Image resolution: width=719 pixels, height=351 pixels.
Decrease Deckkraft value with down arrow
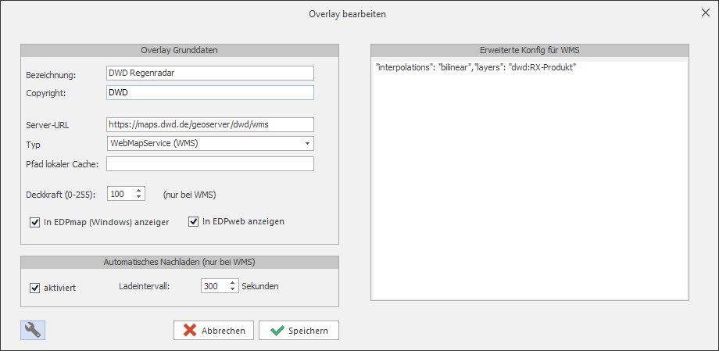click(x=138, y=197)
